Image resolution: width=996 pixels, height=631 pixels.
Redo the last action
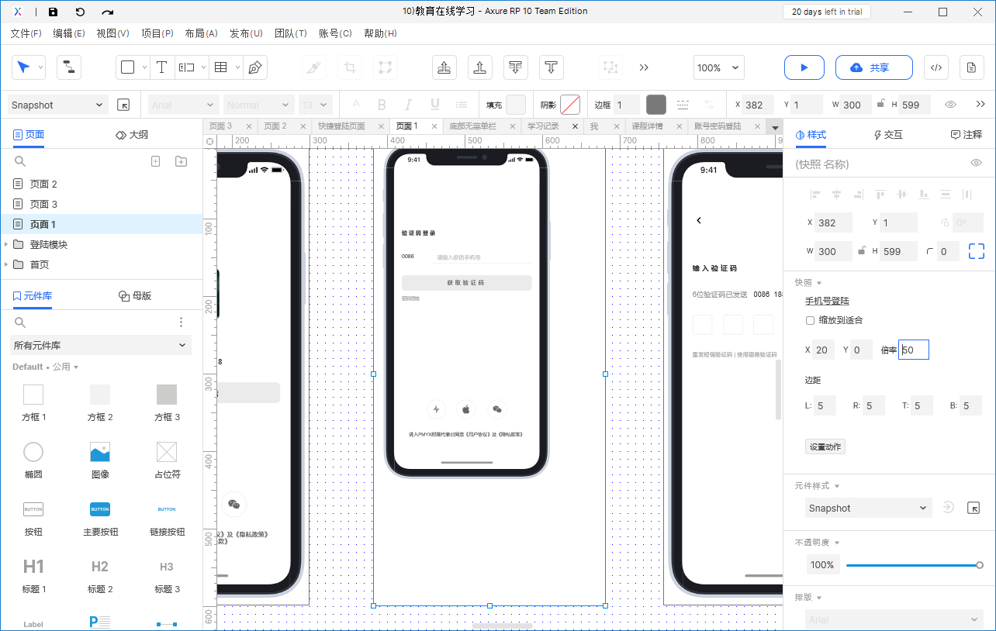(108, 12)
